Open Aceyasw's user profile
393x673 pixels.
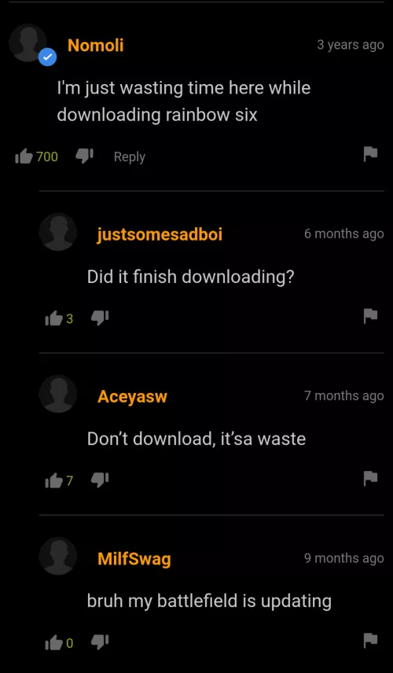[132, 396]
